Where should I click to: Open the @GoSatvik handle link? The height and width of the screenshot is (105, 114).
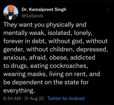[x=32, y=16]
